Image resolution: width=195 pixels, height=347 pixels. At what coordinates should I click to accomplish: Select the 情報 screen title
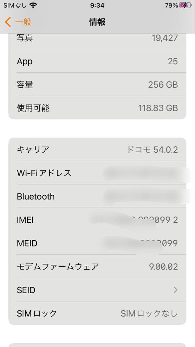click(x=97, y=22)
